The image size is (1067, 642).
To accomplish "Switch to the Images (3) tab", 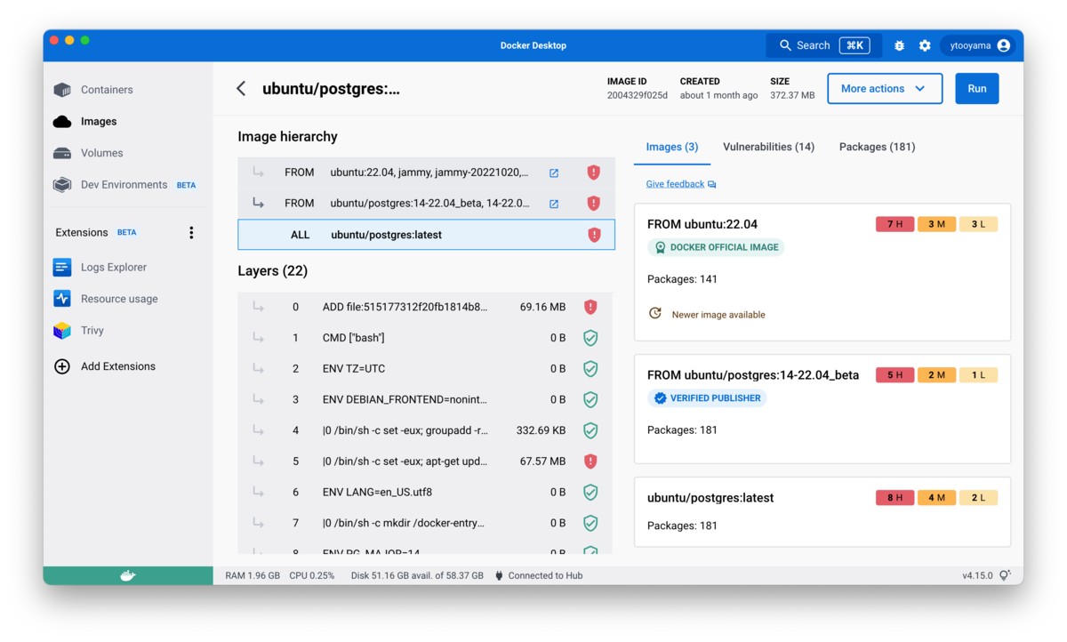I will [672, 147].
